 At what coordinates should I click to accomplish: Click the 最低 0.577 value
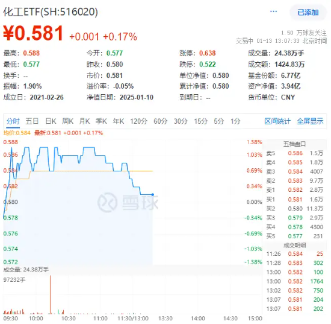(31, 64)
